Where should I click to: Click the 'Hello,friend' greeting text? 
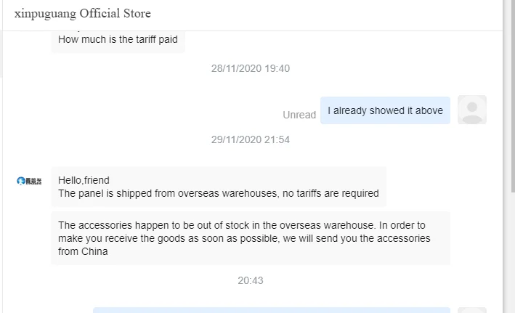pos(84,180)
